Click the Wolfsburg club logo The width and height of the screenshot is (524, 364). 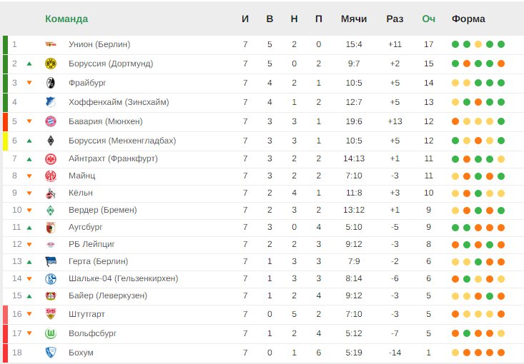pyautogui.click(x=50, y=333)
